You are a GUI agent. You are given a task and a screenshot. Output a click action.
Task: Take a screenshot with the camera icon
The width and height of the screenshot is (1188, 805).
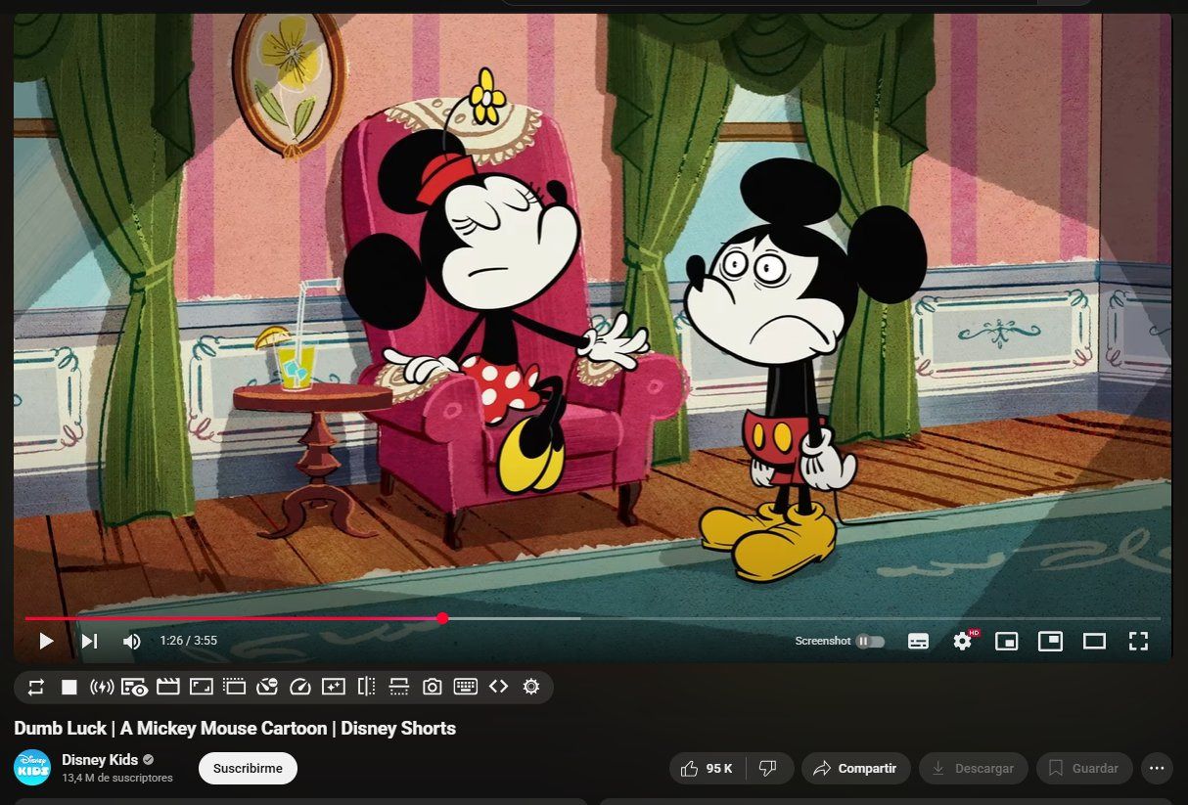(x=433, y=688)
